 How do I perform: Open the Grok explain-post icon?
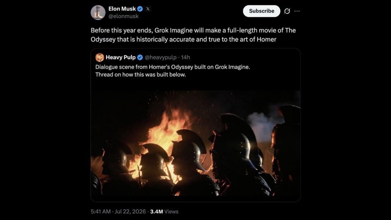pos(287,11)
